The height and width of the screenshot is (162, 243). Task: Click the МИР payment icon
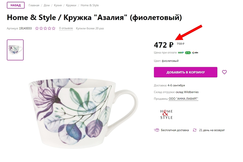point(181,53)
